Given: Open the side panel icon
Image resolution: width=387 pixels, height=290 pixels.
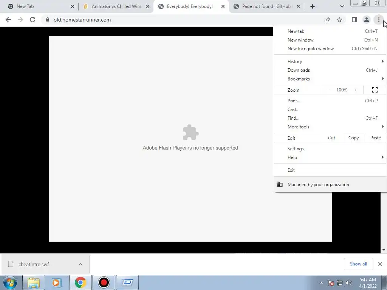Looking at the screenshot, I should [x=354, y=20].
